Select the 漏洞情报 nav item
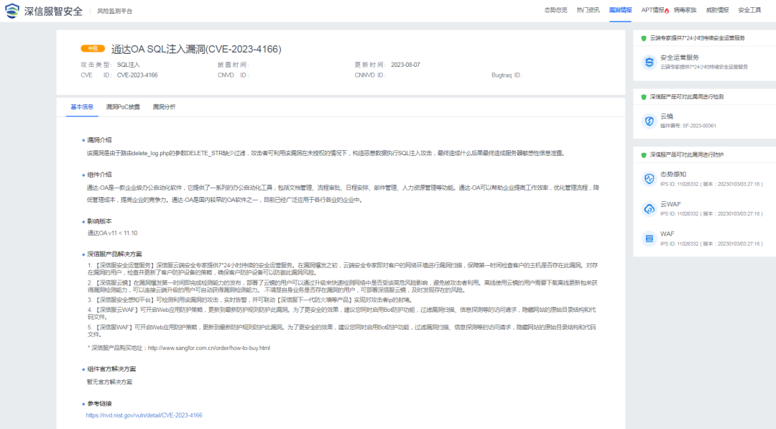The image size is (776, 429). [620, 10]
